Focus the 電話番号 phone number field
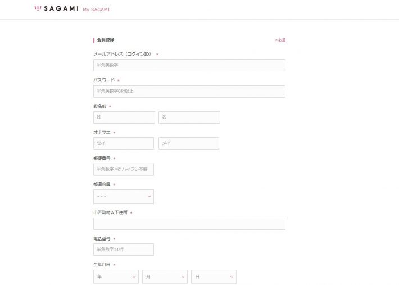The height and width of the screenshot is (285, 399). [x=123, y=250]
